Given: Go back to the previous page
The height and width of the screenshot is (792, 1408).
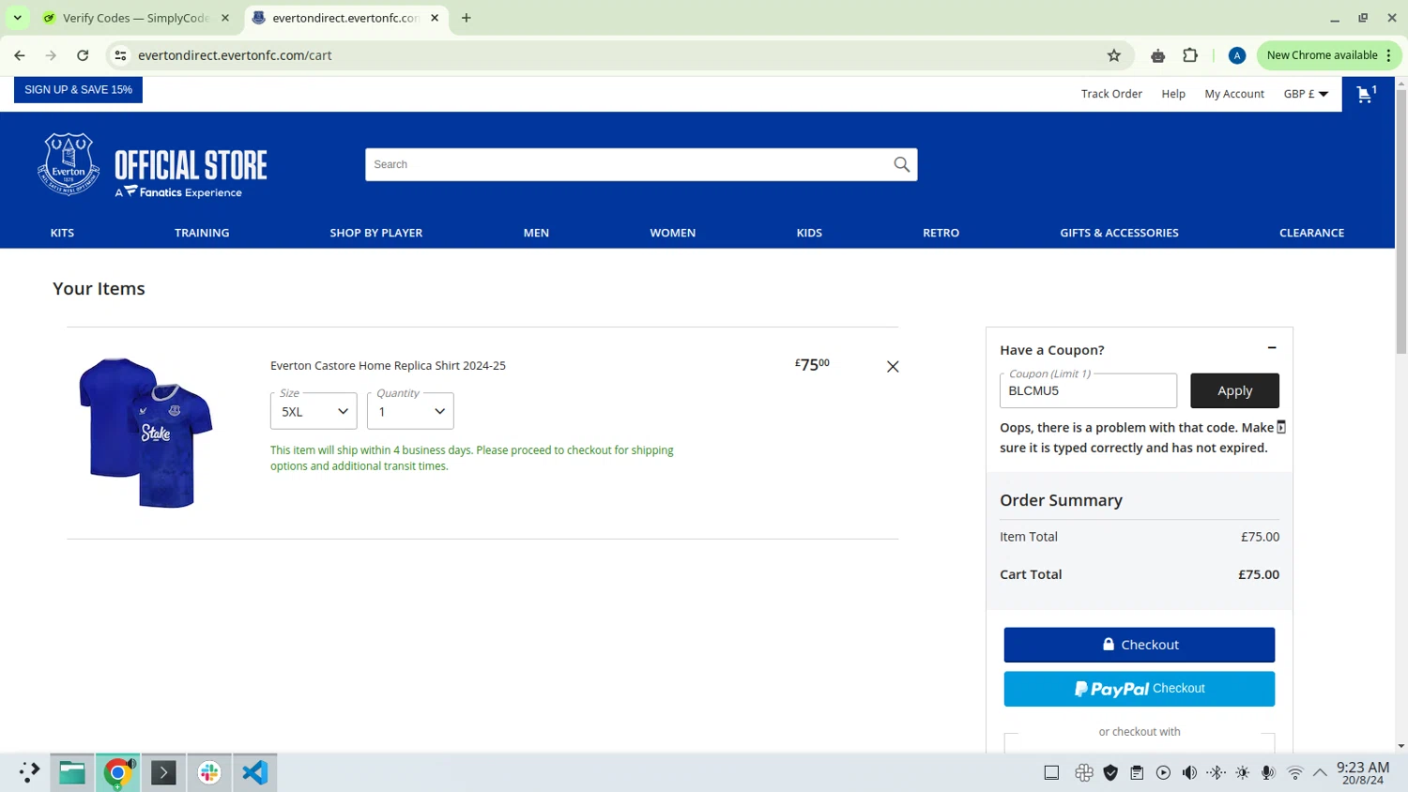Looking at the screenshot, I should coord(20,55).
